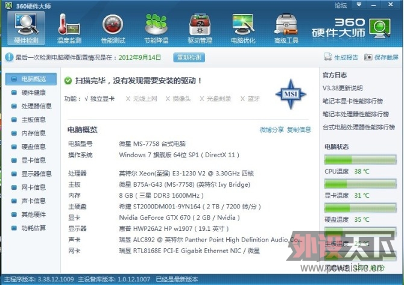Open the 温度监测 temperature monitor
The image size is (404, 285).
[x=69, y=28]
